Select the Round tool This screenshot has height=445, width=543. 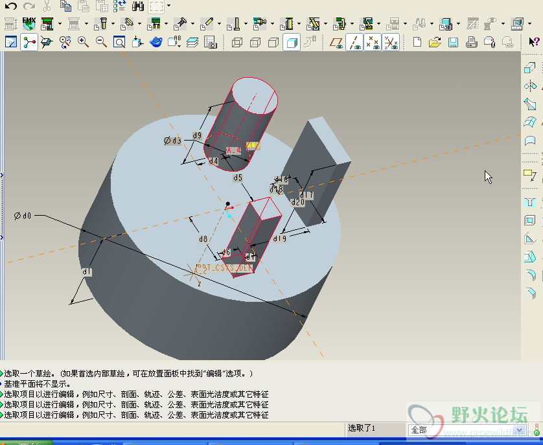(530, 275)
